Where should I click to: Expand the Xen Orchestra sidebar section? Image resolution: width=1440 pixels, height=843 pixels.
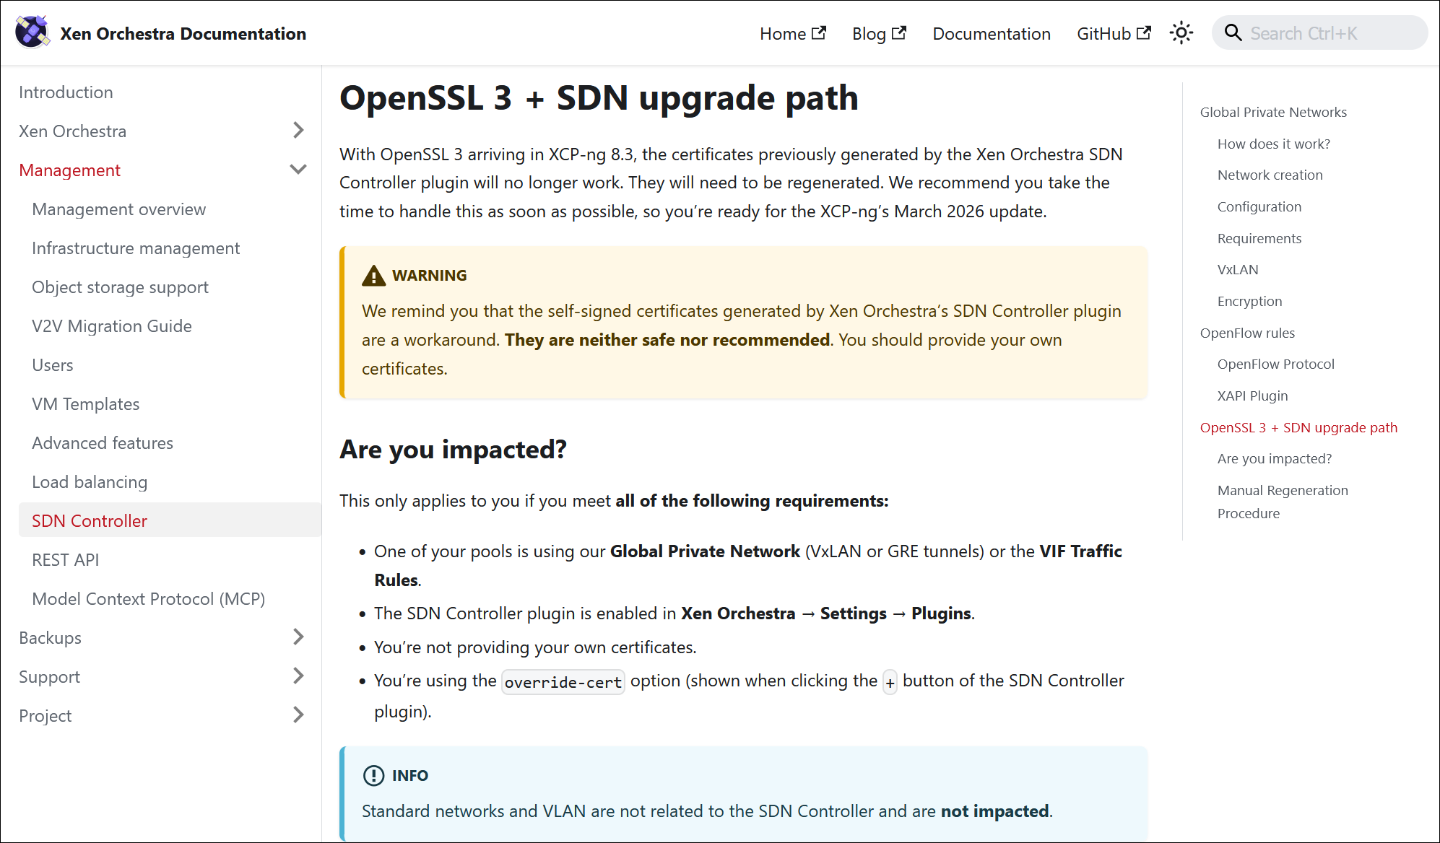[298, 131]
